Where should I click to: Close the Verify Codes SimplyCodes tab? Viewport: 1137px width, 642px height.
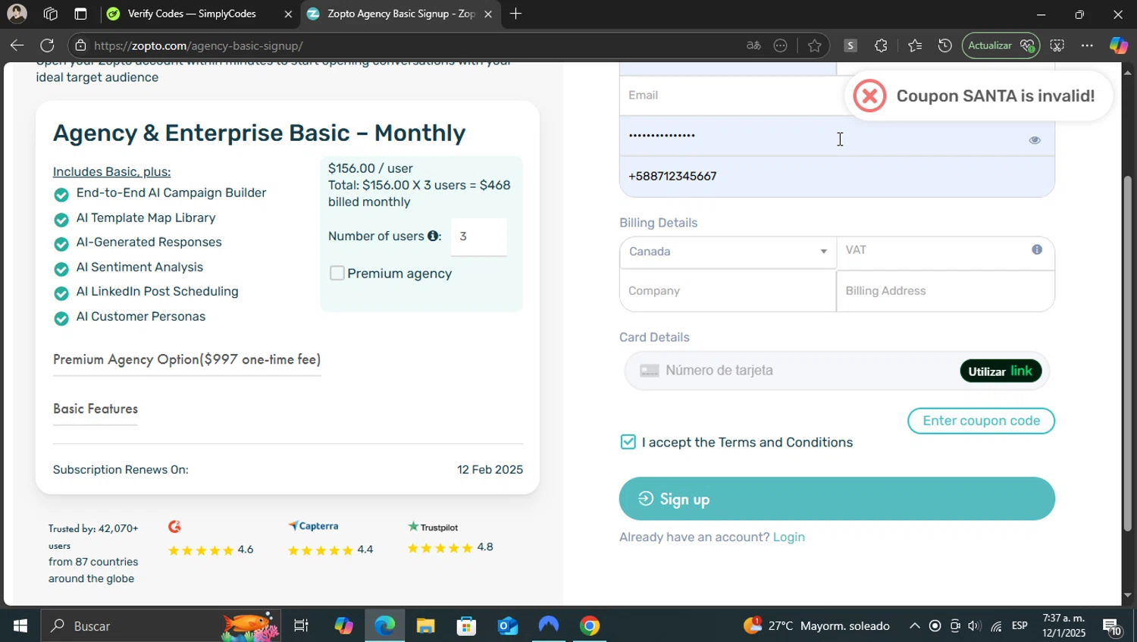(288, 14)
